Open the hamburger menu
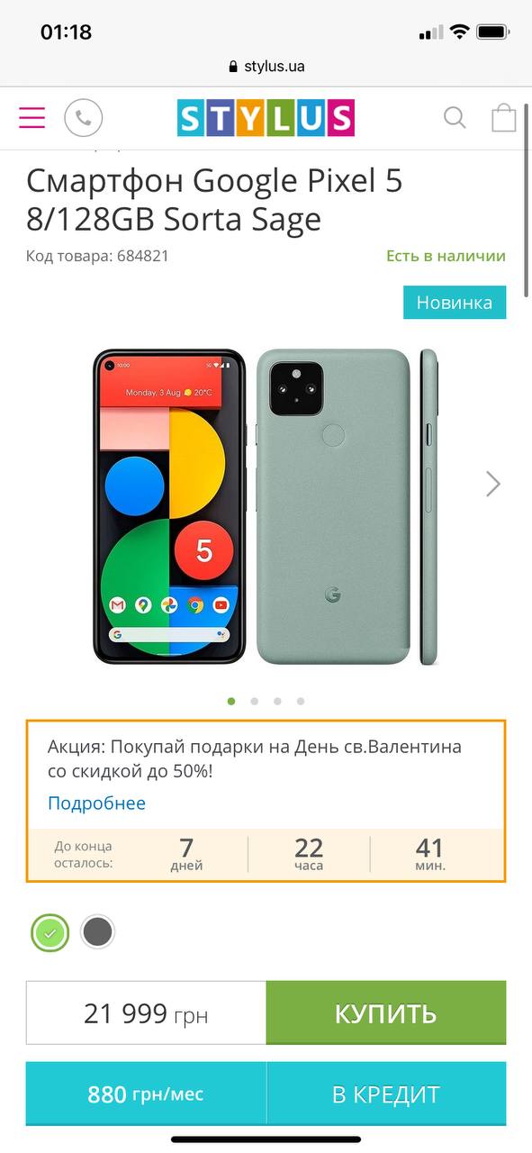This screenshot has width=532, height=1153. pos(32,118)
